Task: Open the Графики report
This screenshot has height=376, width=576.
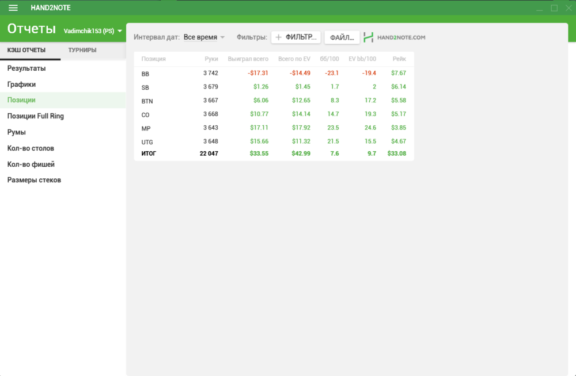Action: 21,85
